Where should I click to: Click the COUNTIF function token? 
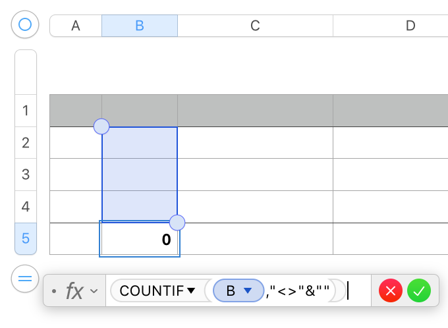(152, 290)
